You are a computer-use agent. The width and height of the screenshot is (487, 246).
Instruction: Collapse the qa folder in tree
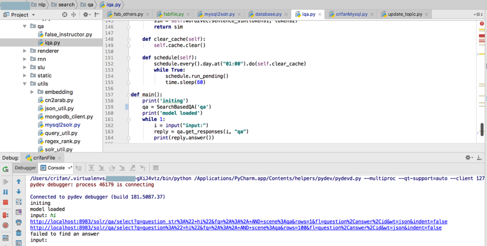click(24, 26)
